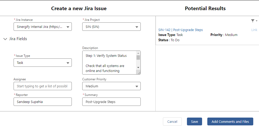Click the Cancel button
Viewport: 259px width, 128px height.
click(172, 121)
